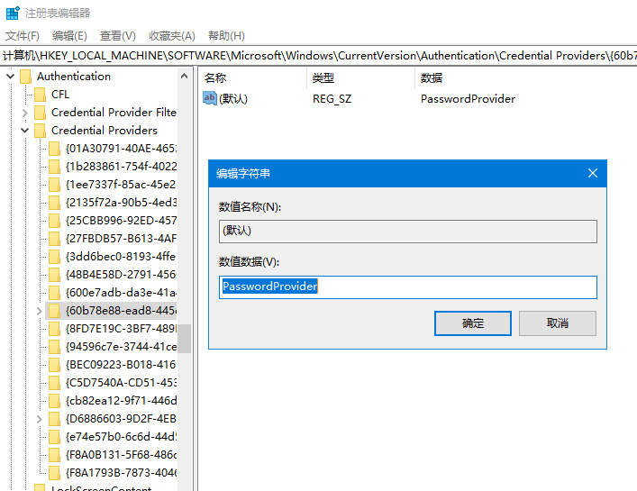Viewport: 637px width, 491px height.
Task: Close the 编辑字符串 dialog
Action: coord(592,174)
